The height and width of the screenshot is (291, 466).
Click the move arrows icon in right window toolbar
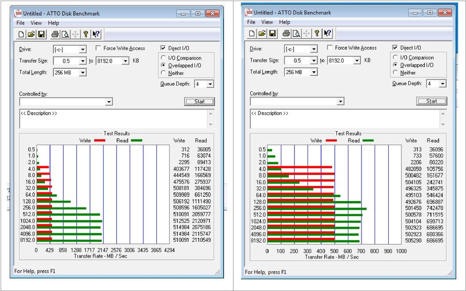pyautogui.click(x=307, y=34)
